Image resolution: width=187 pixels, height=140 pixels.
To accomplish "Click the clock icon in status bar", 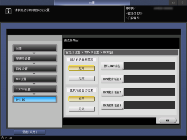I will [x=3, y=138].
